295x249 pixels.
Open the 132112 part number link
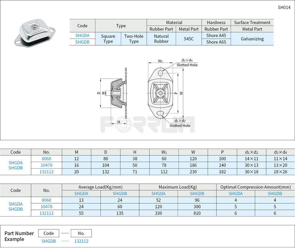coord(81,241)
